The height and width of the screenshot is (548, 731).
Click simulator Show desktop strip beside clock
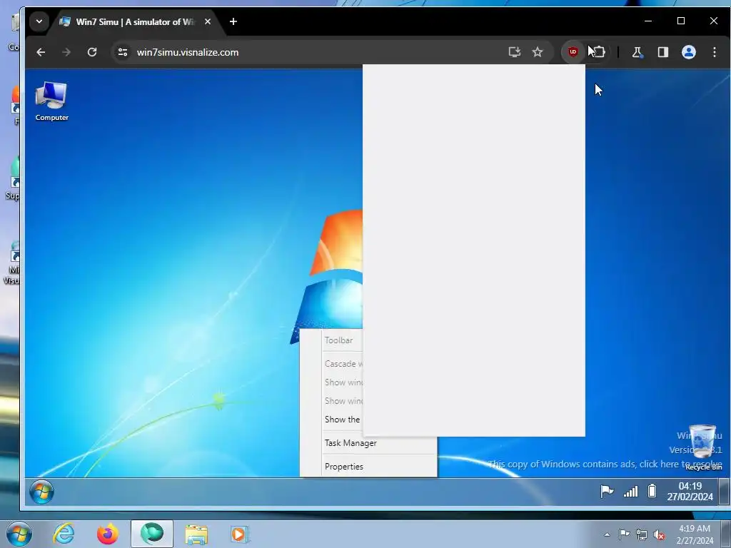coord(724,492)
